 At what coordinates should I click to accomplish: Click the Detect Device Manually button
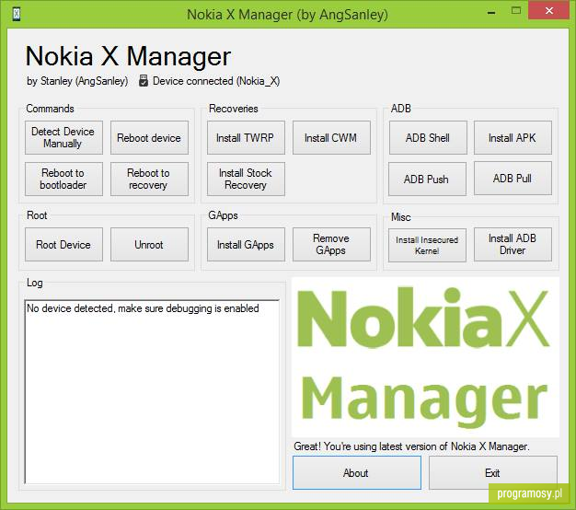[x=63, y=138]
